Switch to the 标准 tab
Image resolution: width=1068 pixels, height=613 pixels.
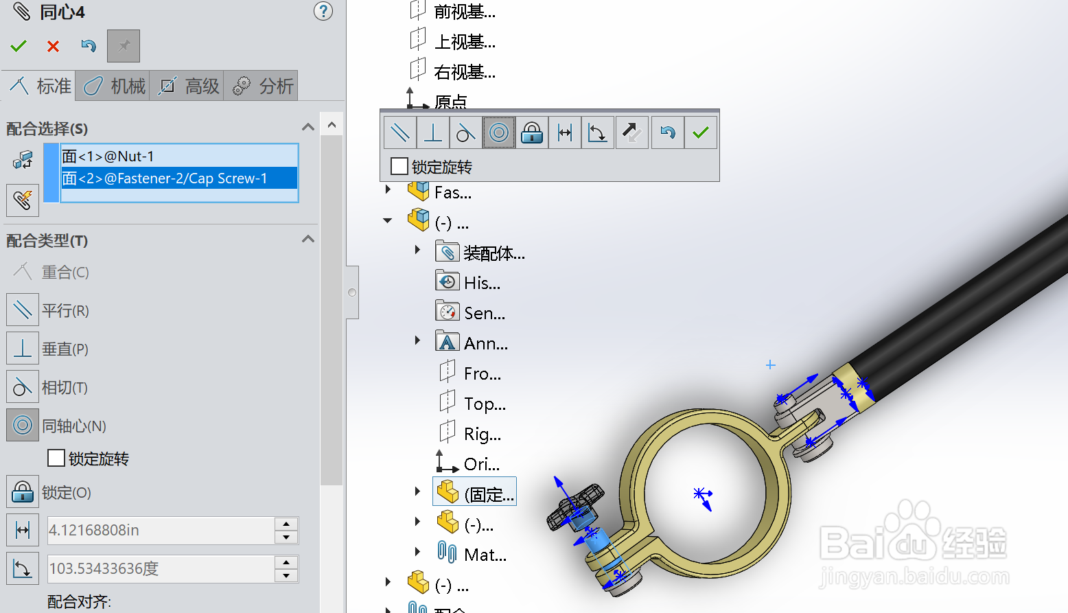point(39,86)
